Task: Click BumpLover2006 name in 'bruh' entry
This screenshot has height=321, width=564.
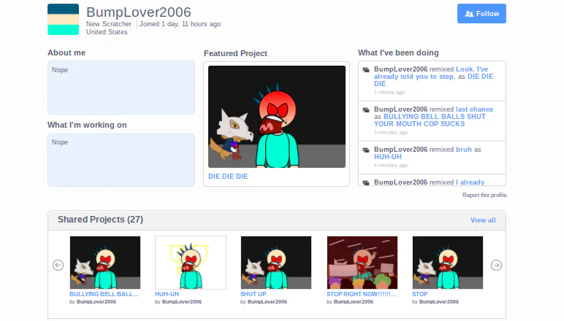Action: 400,150
